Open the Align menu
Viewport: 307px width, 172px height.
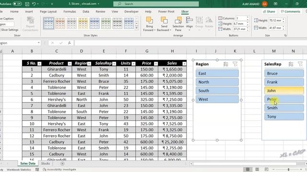[189, 24]
